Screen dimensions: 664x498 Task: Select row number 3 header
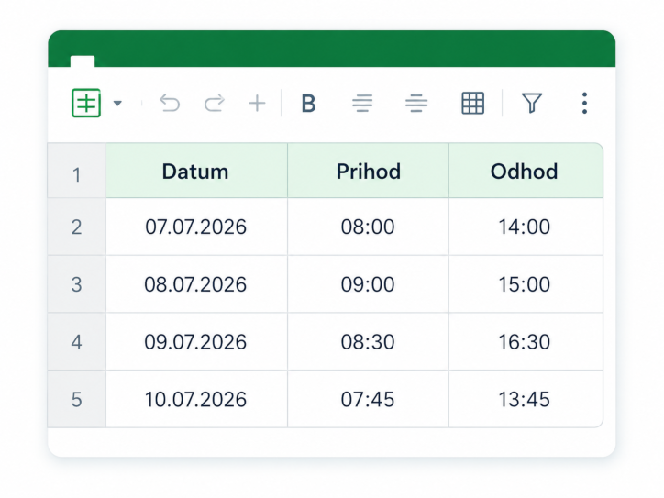point(77,284)
